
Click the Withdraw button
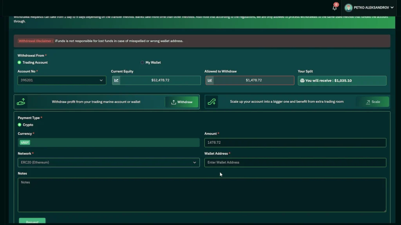pyautogui.click(x=182, y=102)
